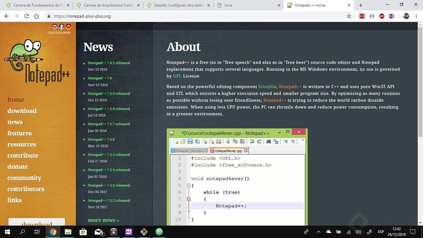Click the home sidebar menu item
This screenshot has height=238, width=423.
pyautogui.click(x=16, y=100)
